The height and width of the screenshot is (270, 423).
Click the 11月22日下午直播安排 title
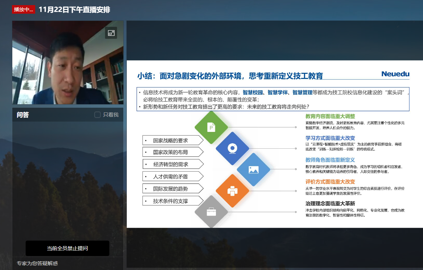(74, 10)
